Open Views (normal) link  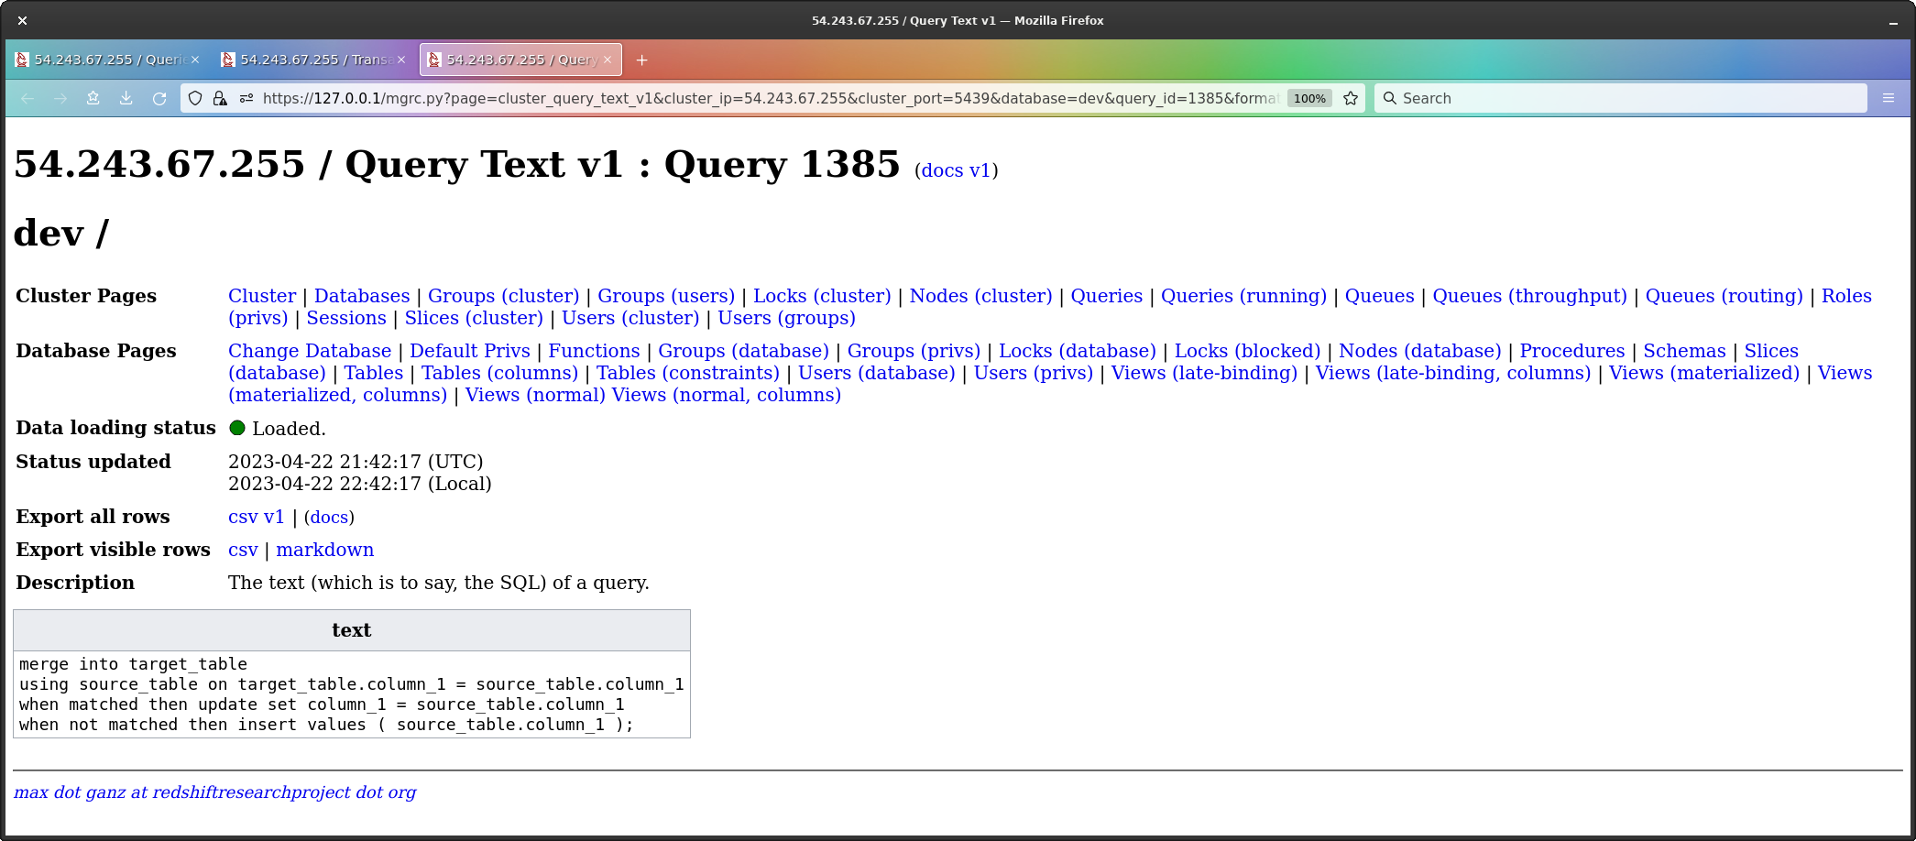pyautogui.click(x=535, y=395)
